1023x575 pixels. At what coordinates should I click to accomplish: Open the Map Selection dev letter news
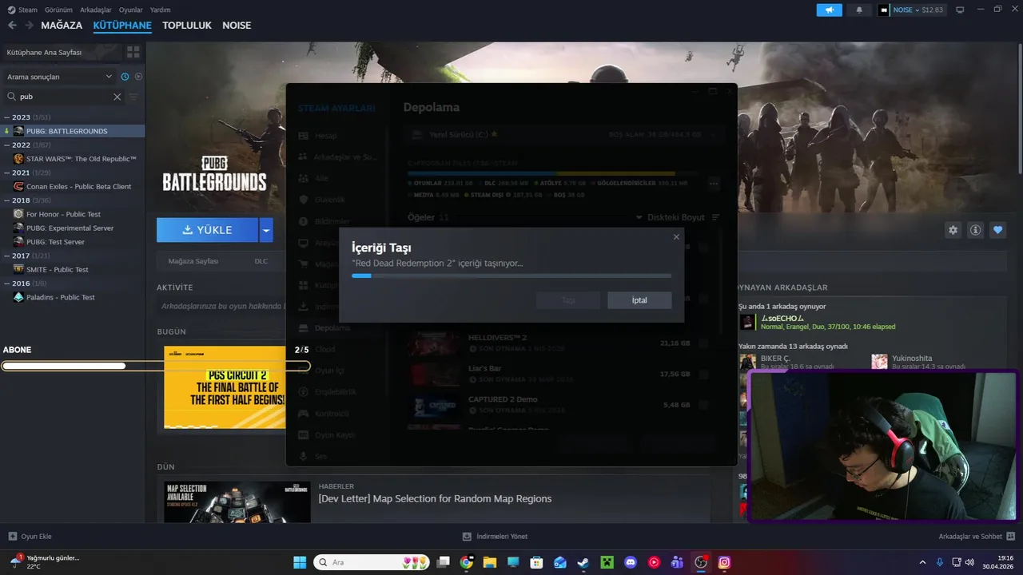[435, 498]
